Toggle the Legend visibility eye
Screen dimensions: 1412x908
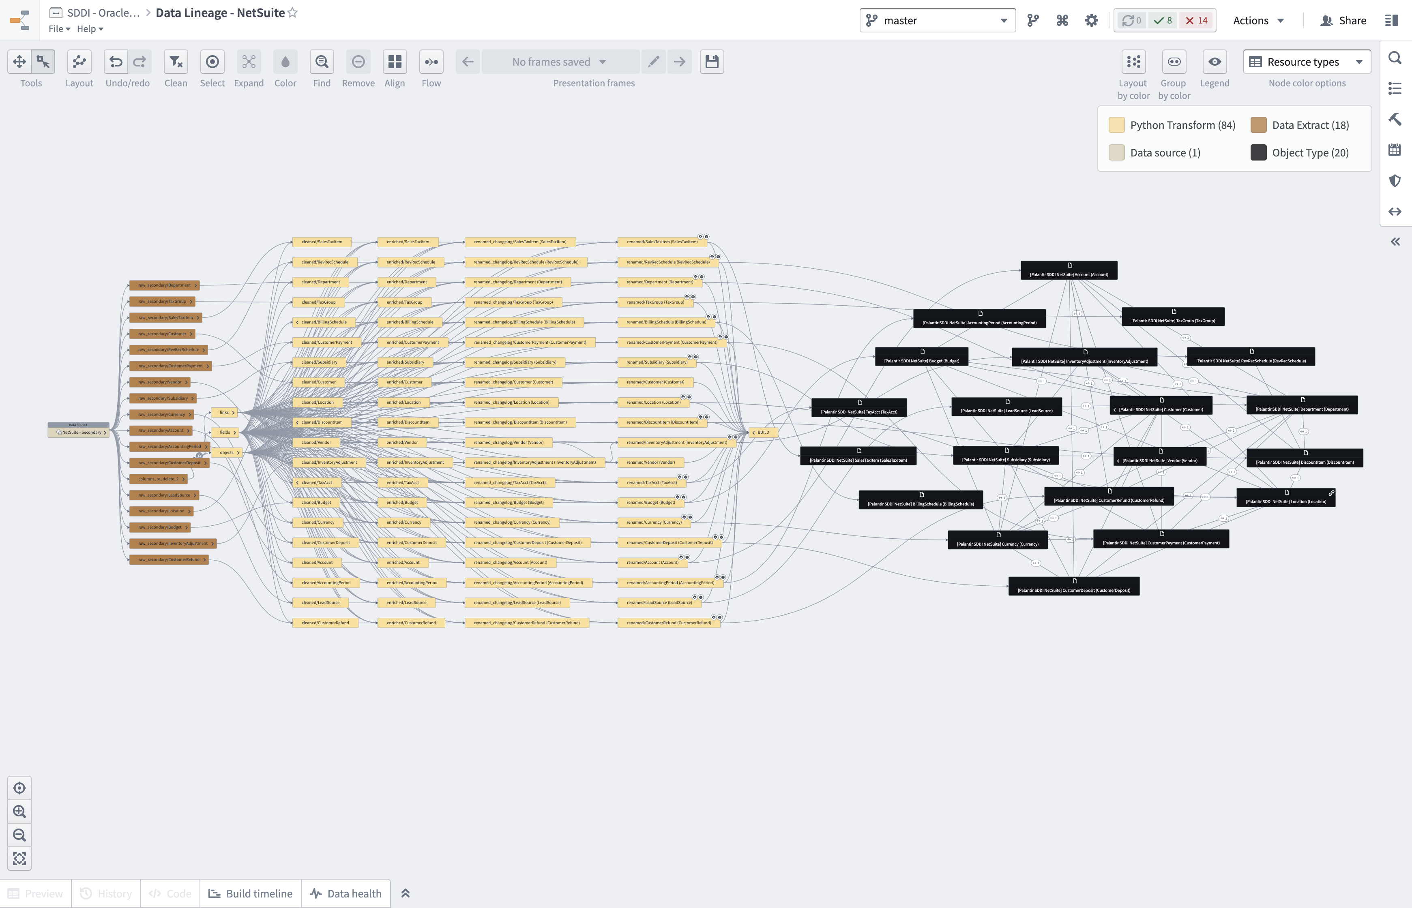coord(1215,62)
